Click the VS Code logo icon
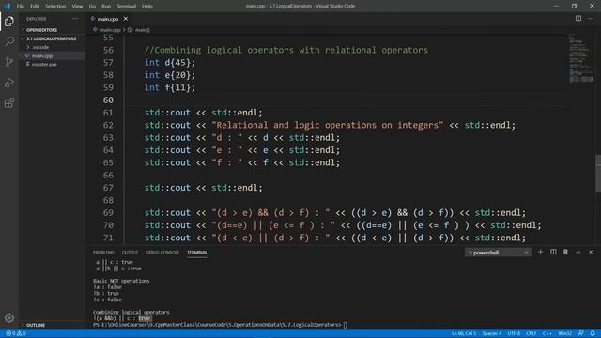The image size is (601, 338). click(7, 6)
